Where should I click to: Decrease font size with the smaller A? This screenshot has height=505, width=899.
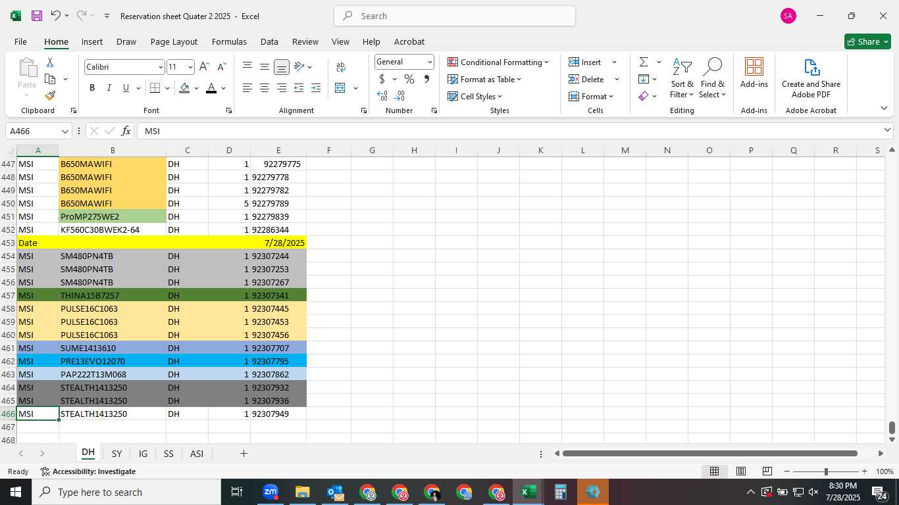pyautogui.click(x=221, y=67)
